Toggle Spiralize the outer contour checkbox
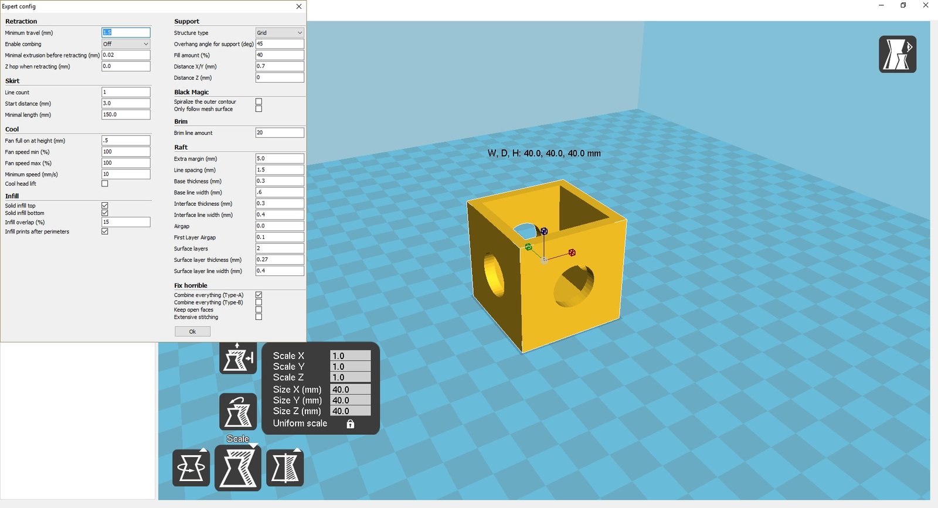 click(259, 102)
